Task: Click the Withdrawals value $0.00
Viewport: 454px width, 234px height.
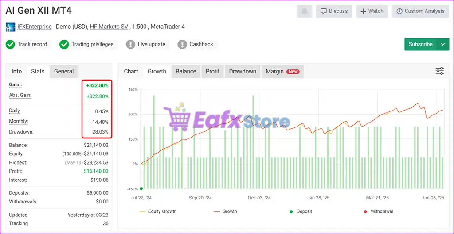Action: [x=102, y=202]
